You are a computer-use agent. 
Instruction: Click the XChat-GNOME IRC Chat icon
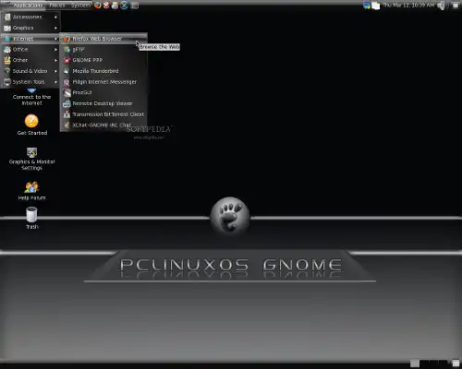pyautogui.click(x=67, y=125)
